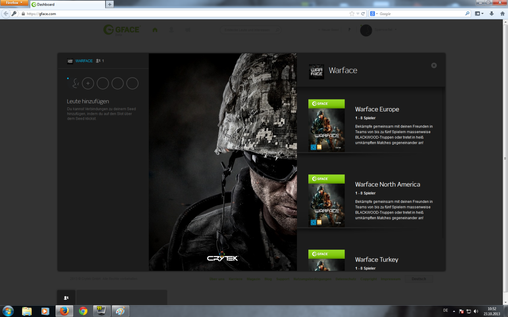
Task: Close the Warface game selection panel
Action: 434,65
